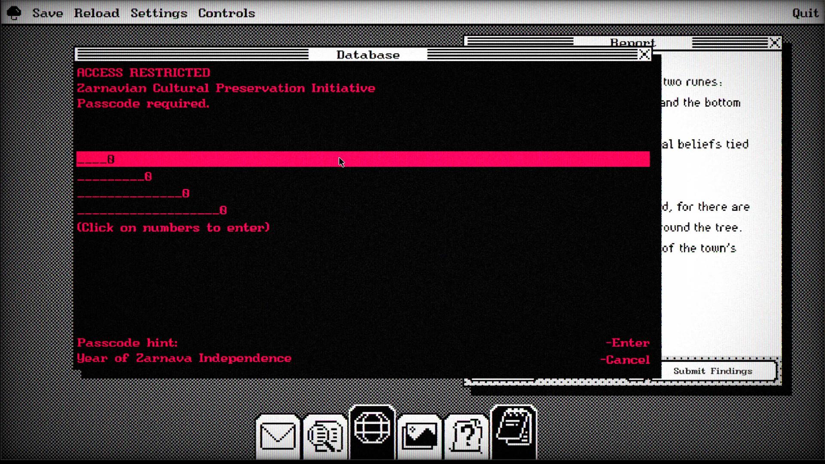Open the Settings menu
Viewport: 825px width, 464px height.
click(x=159, y=13)
